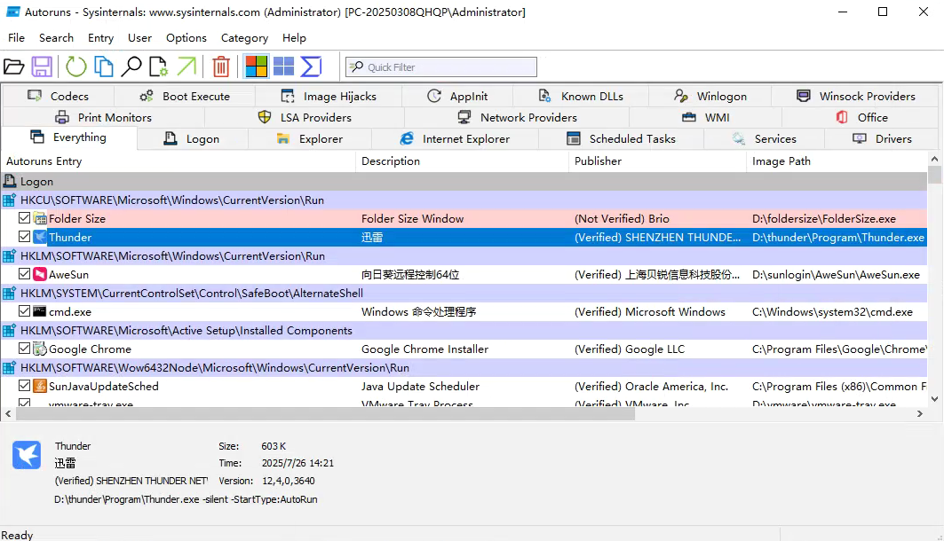Click the Quick Filter search field
The height and width of the screenshot is (541, 944).
[x=441, y=67]
